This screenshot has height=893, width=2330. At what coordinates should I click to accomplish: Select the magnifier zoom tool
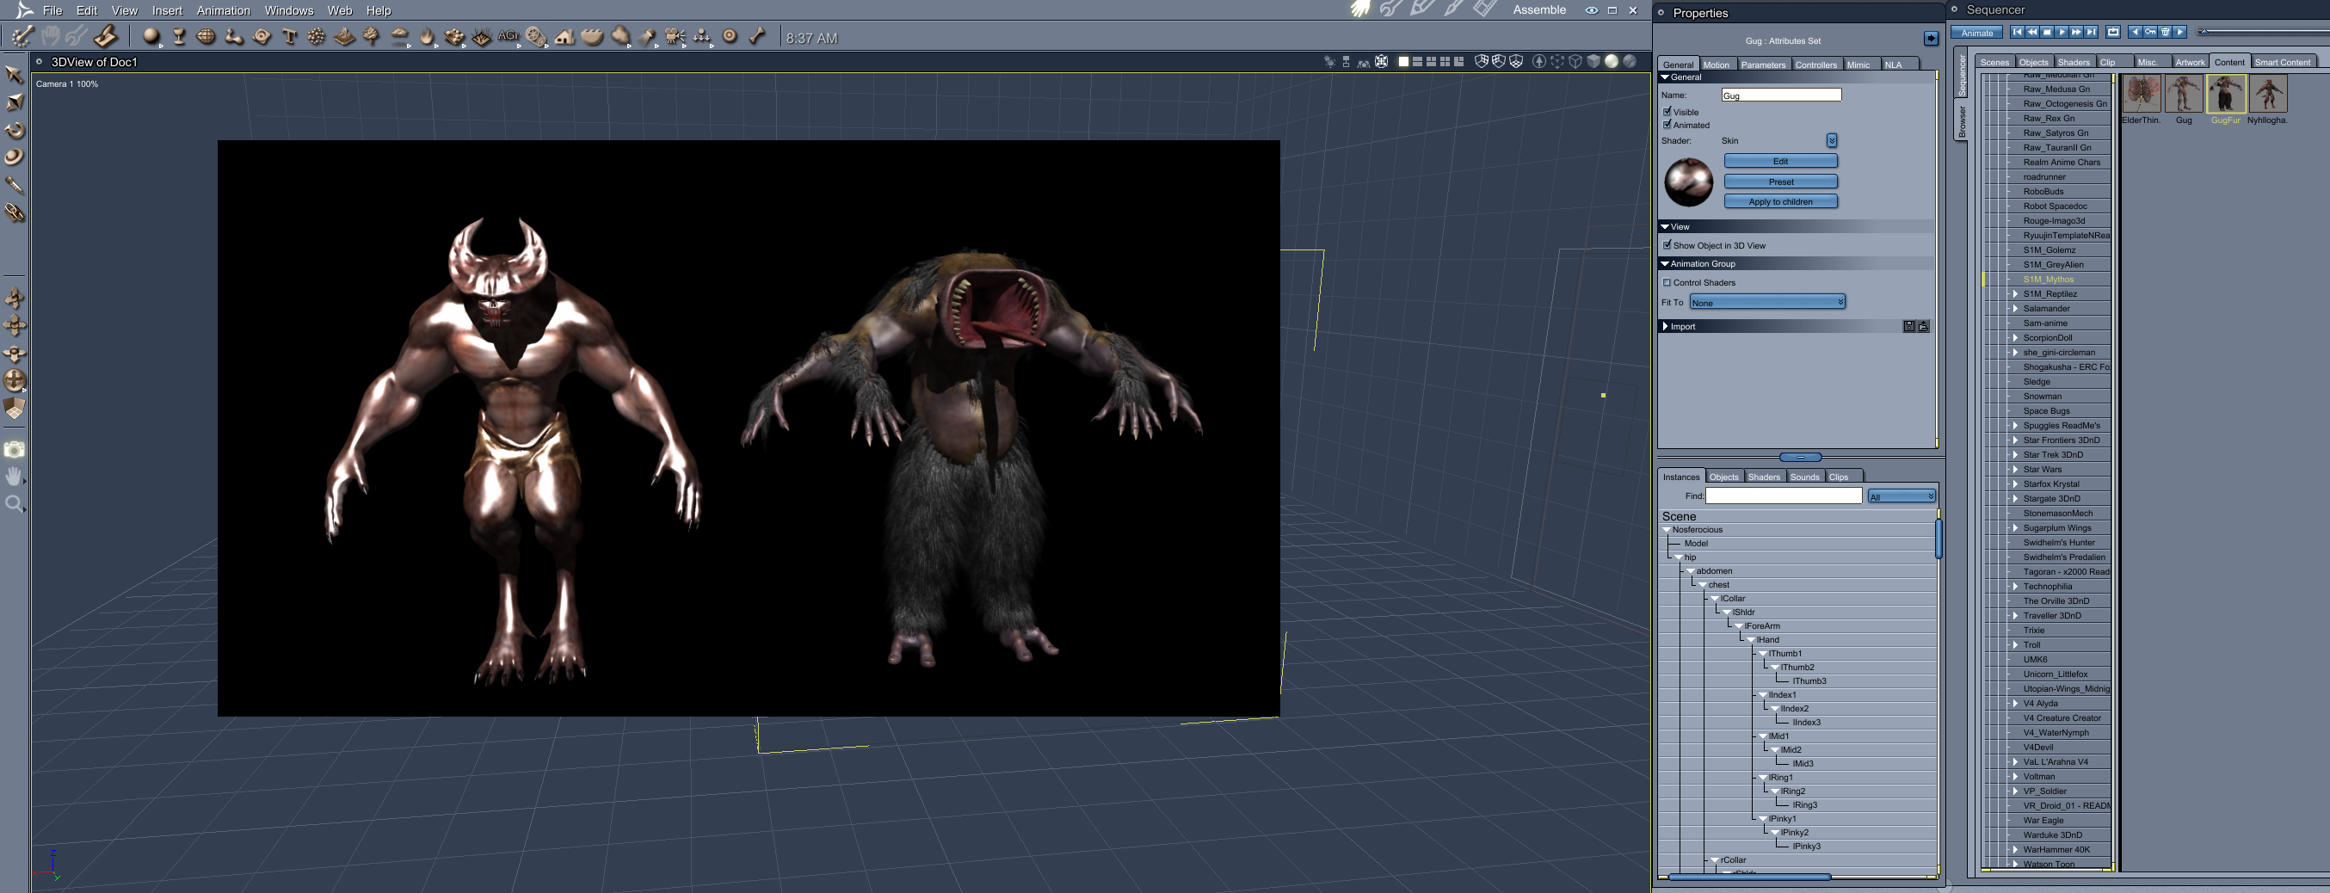click(x=15, y=504)
